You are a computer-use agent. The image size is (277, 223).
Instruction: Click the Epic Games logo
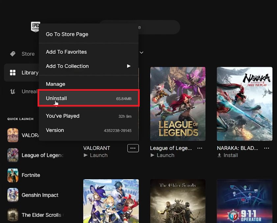click(x=36, y=27)
